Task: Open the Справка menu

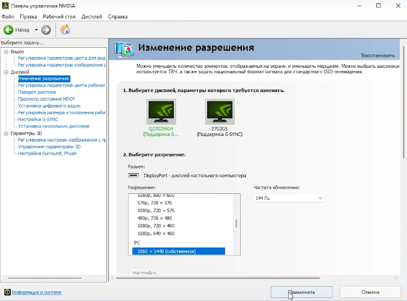Action: 118,17
